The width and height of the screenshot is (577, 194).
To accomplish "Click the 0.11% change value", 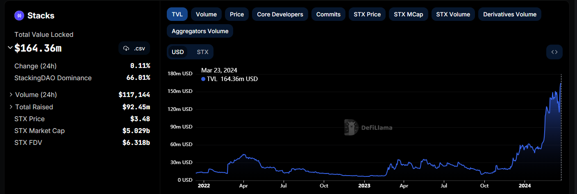I will click(140, 65).
